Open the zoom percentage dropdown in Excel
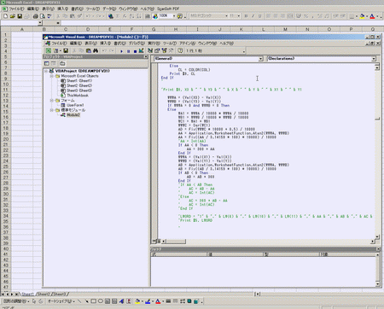This screenshot has width=384, height=309. (174, 16)
